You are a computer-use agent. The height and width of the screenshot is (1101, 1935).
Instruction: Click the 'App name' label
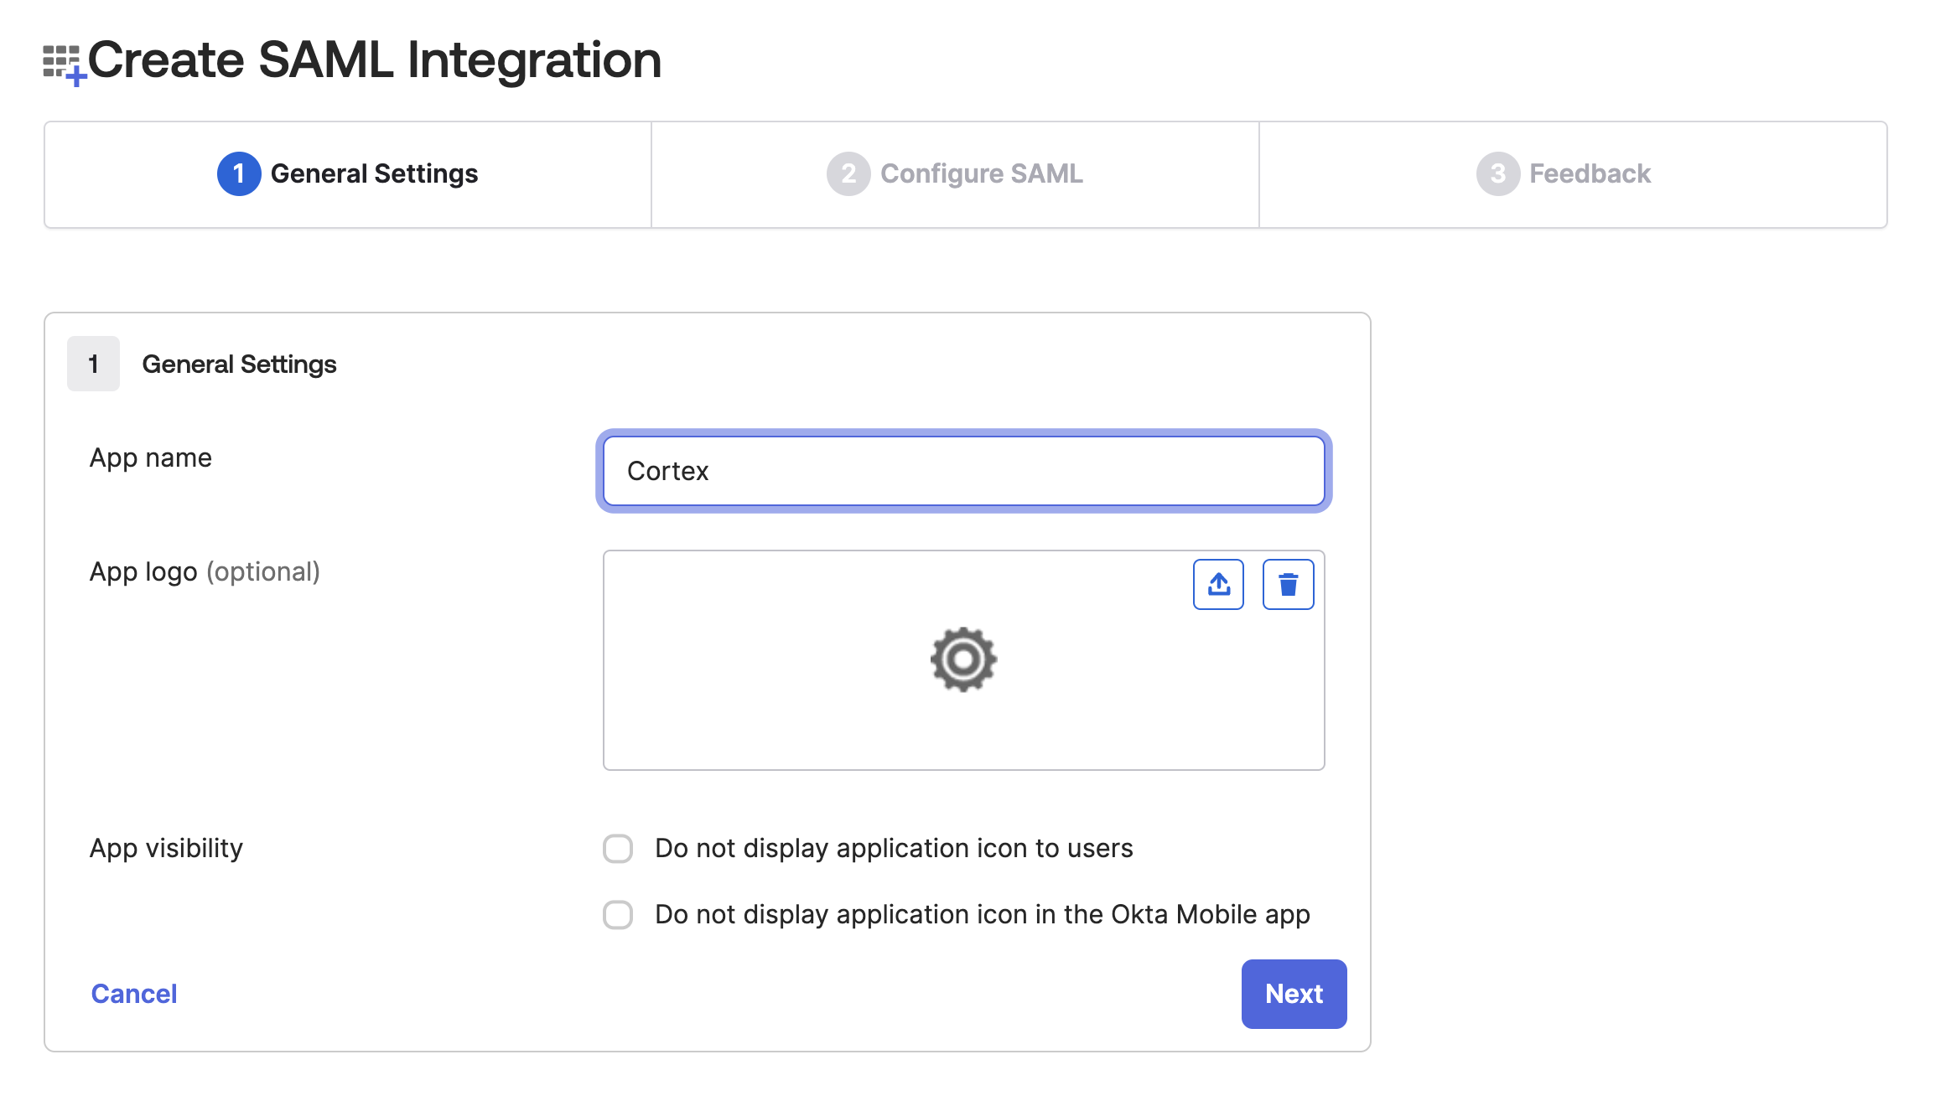click(x=151, y=458)
